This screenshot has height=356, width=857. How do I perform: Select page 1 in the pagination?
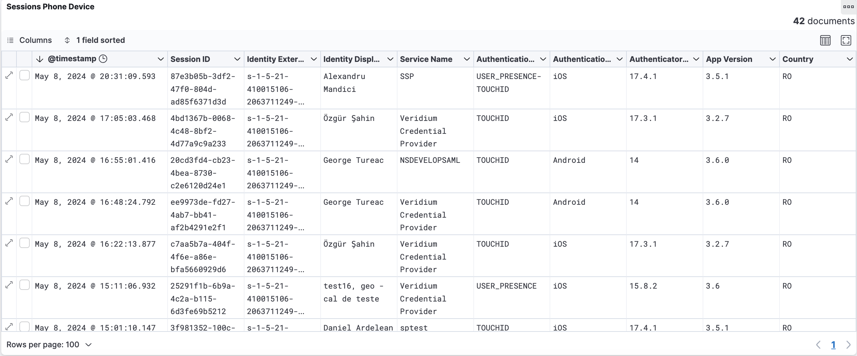tap(833, 345)
